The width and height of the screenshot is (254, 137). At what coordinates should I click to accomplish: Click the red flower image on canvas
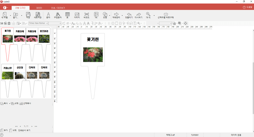click(x=93, y=55)
